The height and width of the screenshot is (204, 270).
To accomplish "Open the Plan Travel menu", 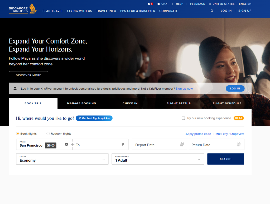I will tap(53, 11).
